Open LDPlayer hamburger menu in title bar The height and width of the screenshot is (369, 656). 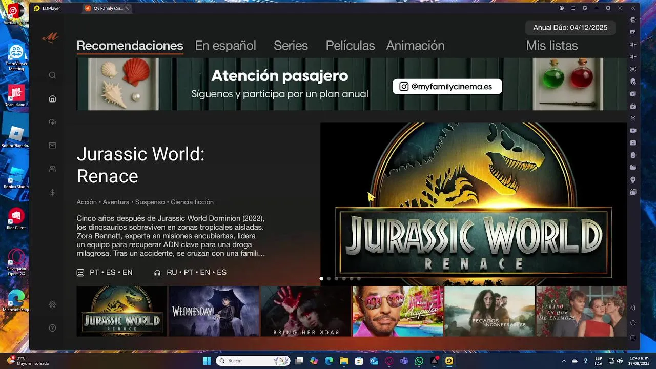tap(573, 8)
